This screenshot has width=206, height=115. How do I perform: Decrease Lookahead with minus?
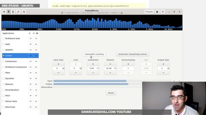click(x=93, y=73)
